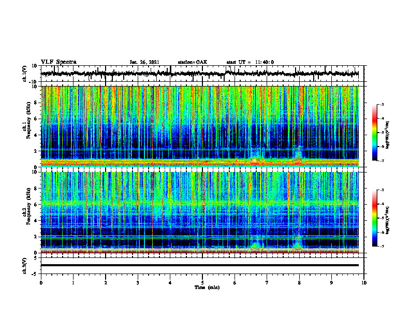Click time axis tick label '6'
This screenshot has width=410, height=317.
pyautogui.click(x=235, y=283)
